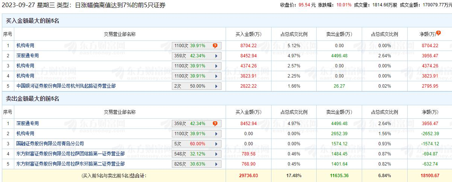This screenshot has width=452, height=182.
Task: Click the arrow in the sell table's 机构专用 1100次 badge
Action: click(x=216, y=134)
